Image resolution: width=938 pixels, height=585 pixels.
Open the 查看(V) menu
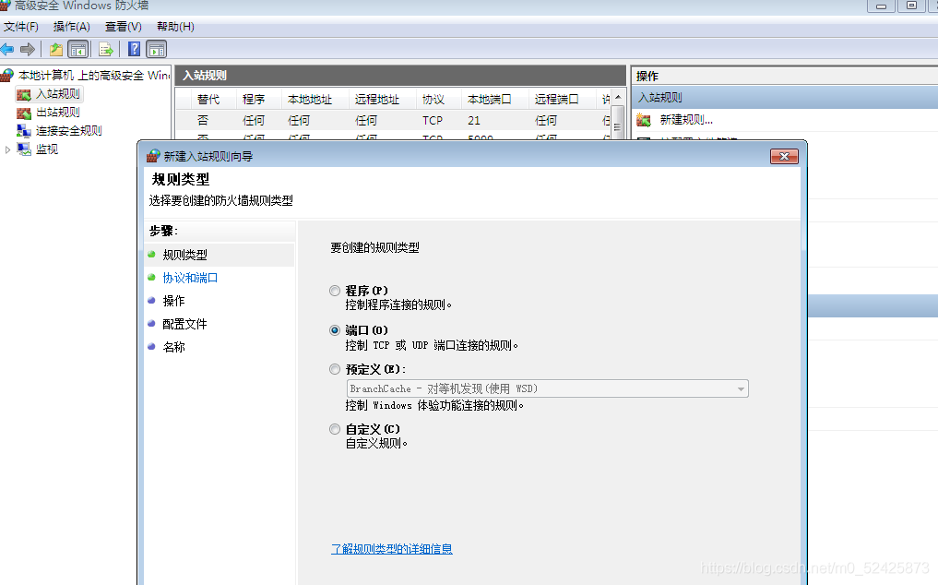[124, 27]
